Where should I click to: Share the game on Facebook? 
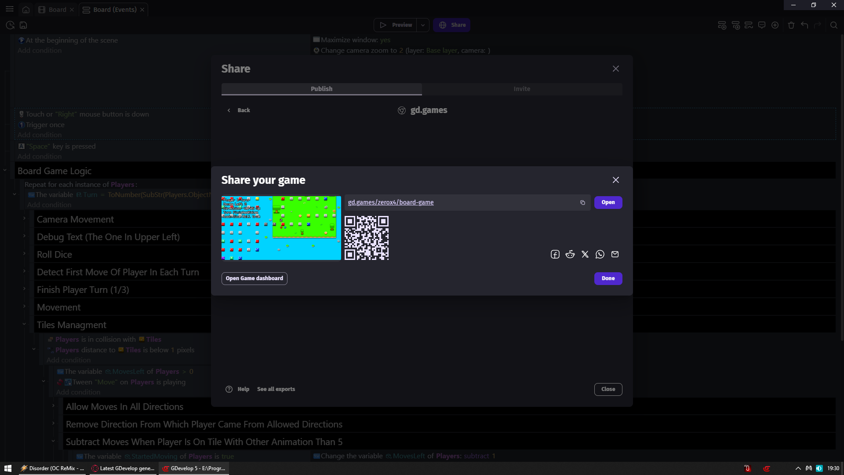(x=555, y=254)
